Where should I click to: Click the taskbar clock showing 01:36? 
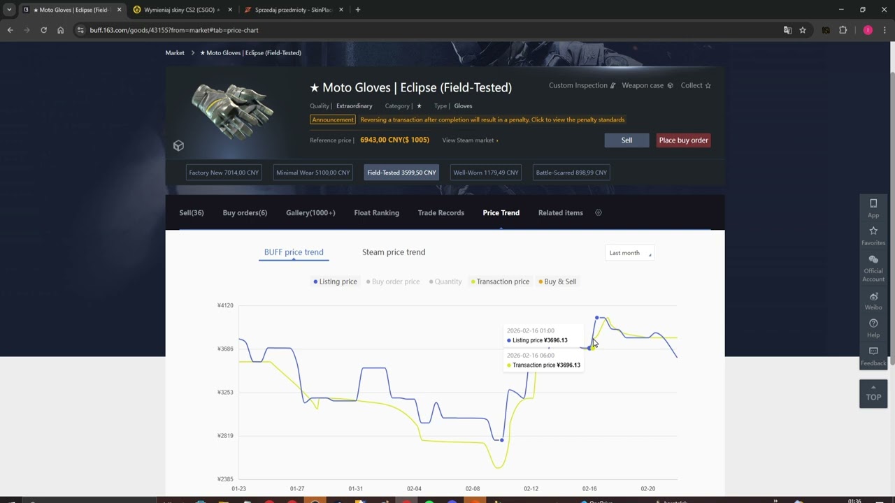854,501
